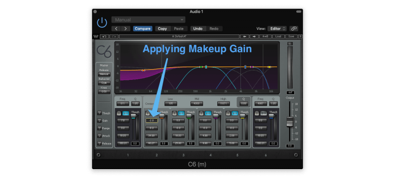Click the Waves next preset right arrow

pyautogui.click(x=254, y=37)
